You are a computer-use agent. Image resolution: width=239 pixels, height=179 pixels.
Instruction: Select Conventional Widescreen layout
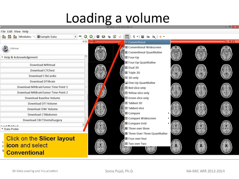click(147, 47)
